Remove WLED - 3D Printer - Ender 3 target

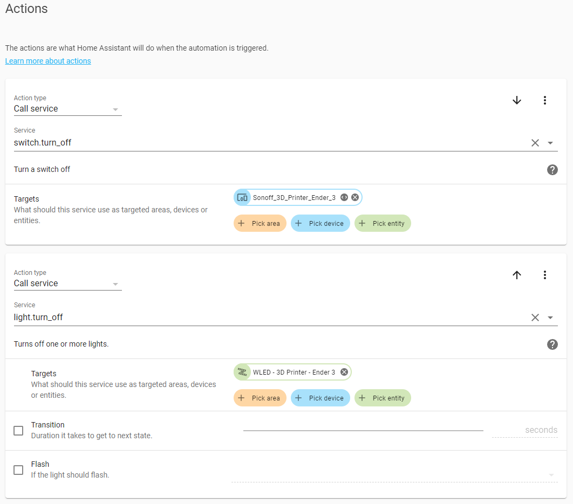click(x=344, y=372)
